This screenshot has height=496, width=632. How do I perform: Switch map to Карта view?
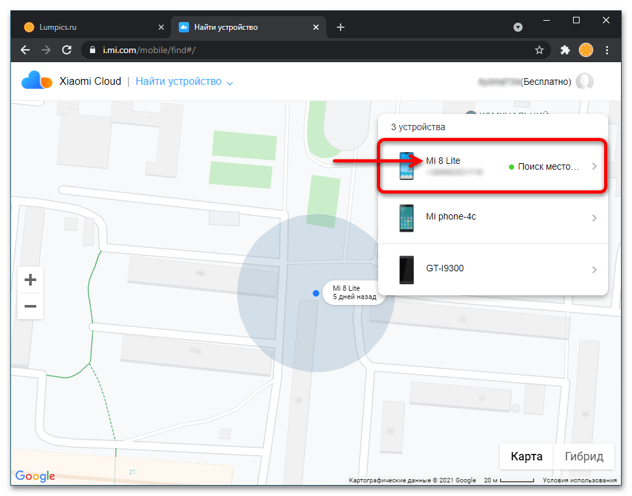(x=526, y=457)
